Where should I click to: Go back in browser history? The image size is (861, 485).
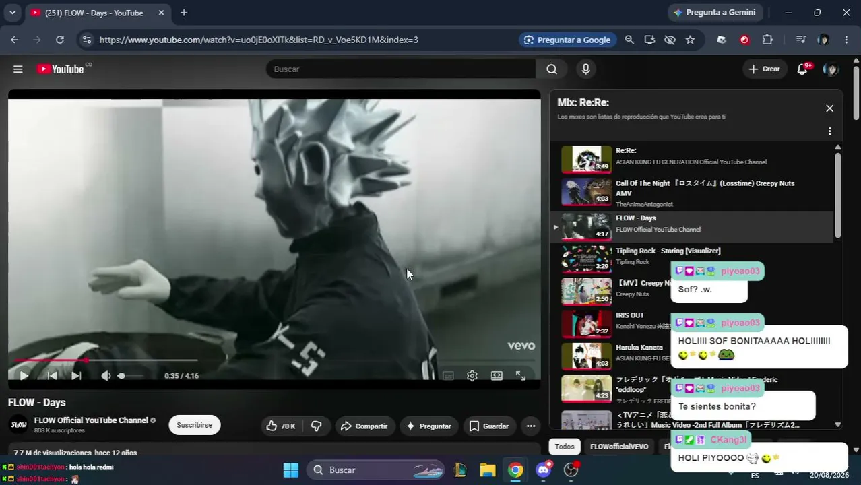click(x=15, y=40)
